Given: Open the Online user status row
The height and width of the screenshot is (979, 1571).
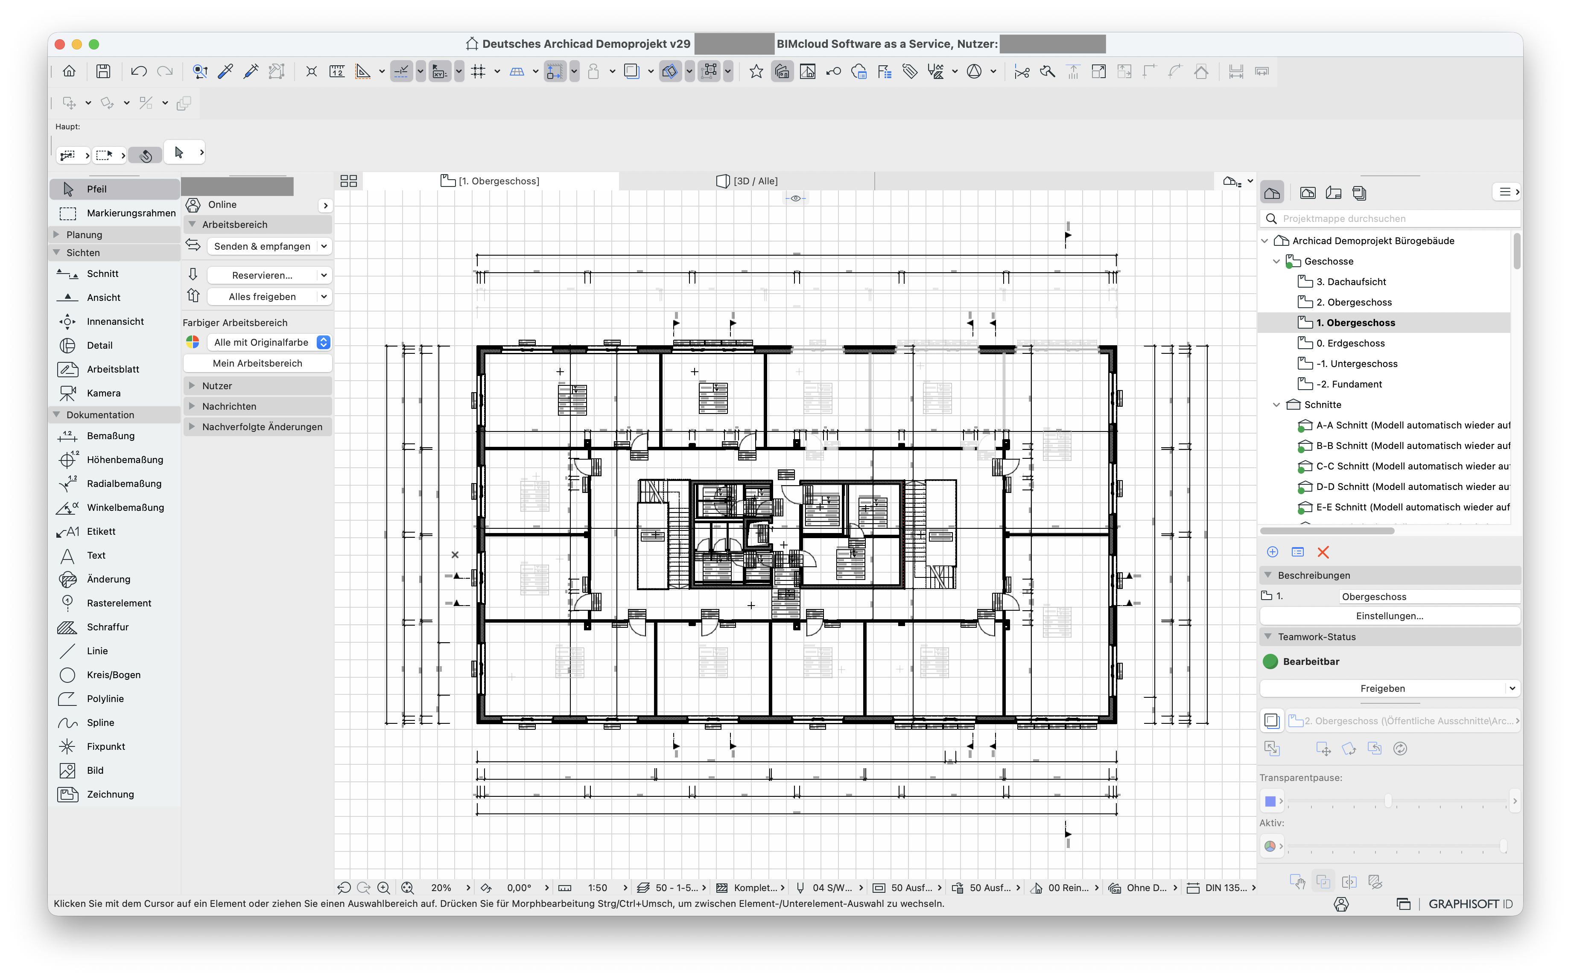Looking at the screenshot, I should [x=258, y=204].
